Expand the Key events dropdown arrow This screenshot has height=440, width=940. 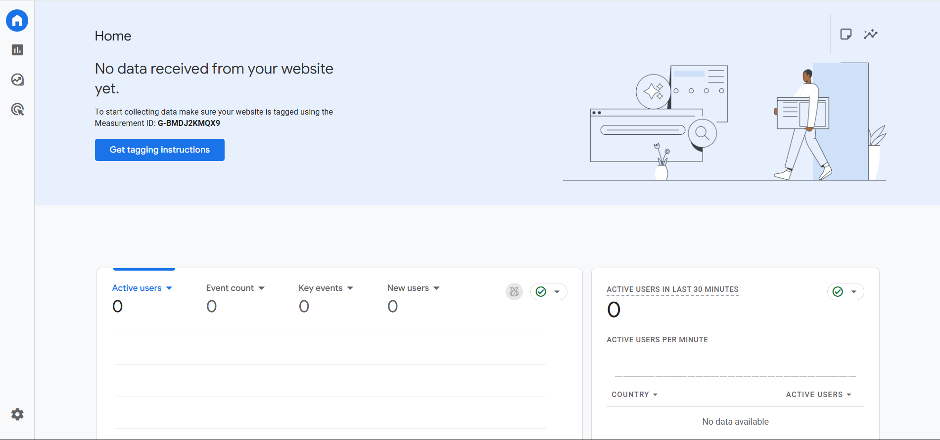(x=350, y=288)
